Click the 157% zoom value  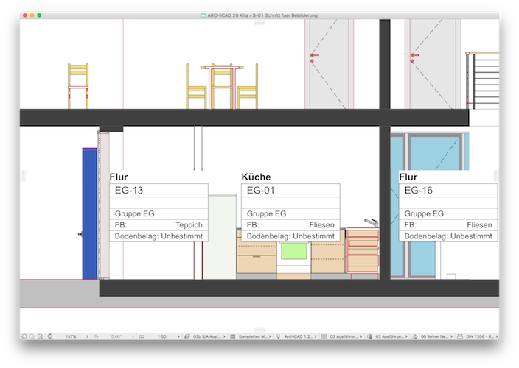pyautogui.click(x=71, y=336)
